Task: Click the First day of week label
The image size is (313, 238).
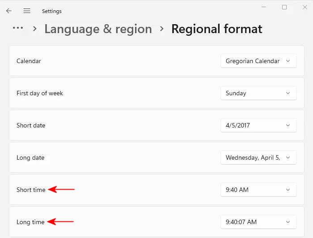Action: (x=40, y=93)
